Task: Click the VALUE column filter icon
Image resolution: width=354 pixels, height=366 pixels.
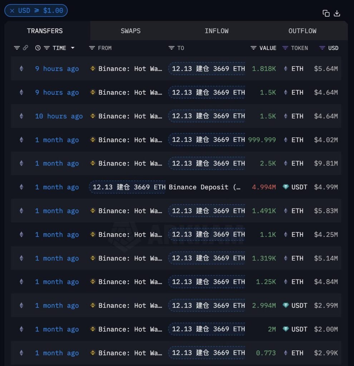Action: 254,48
